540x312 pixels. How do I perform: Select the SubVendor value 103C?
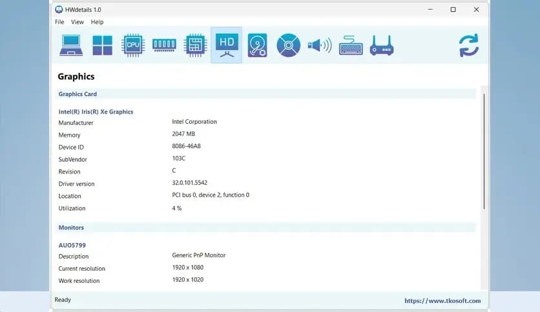(178, 159)
